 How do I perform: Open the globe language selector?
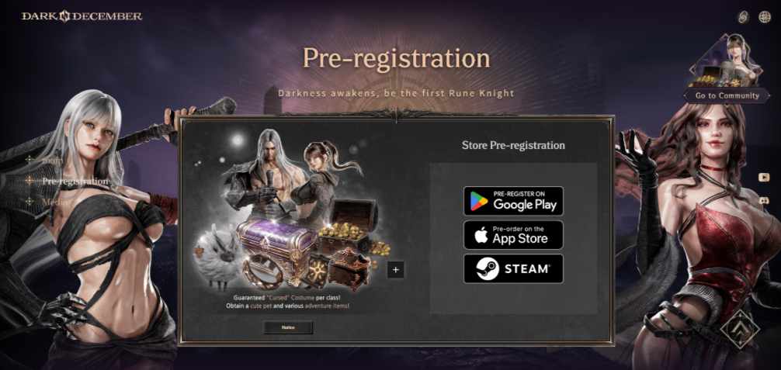coord(765,17)
